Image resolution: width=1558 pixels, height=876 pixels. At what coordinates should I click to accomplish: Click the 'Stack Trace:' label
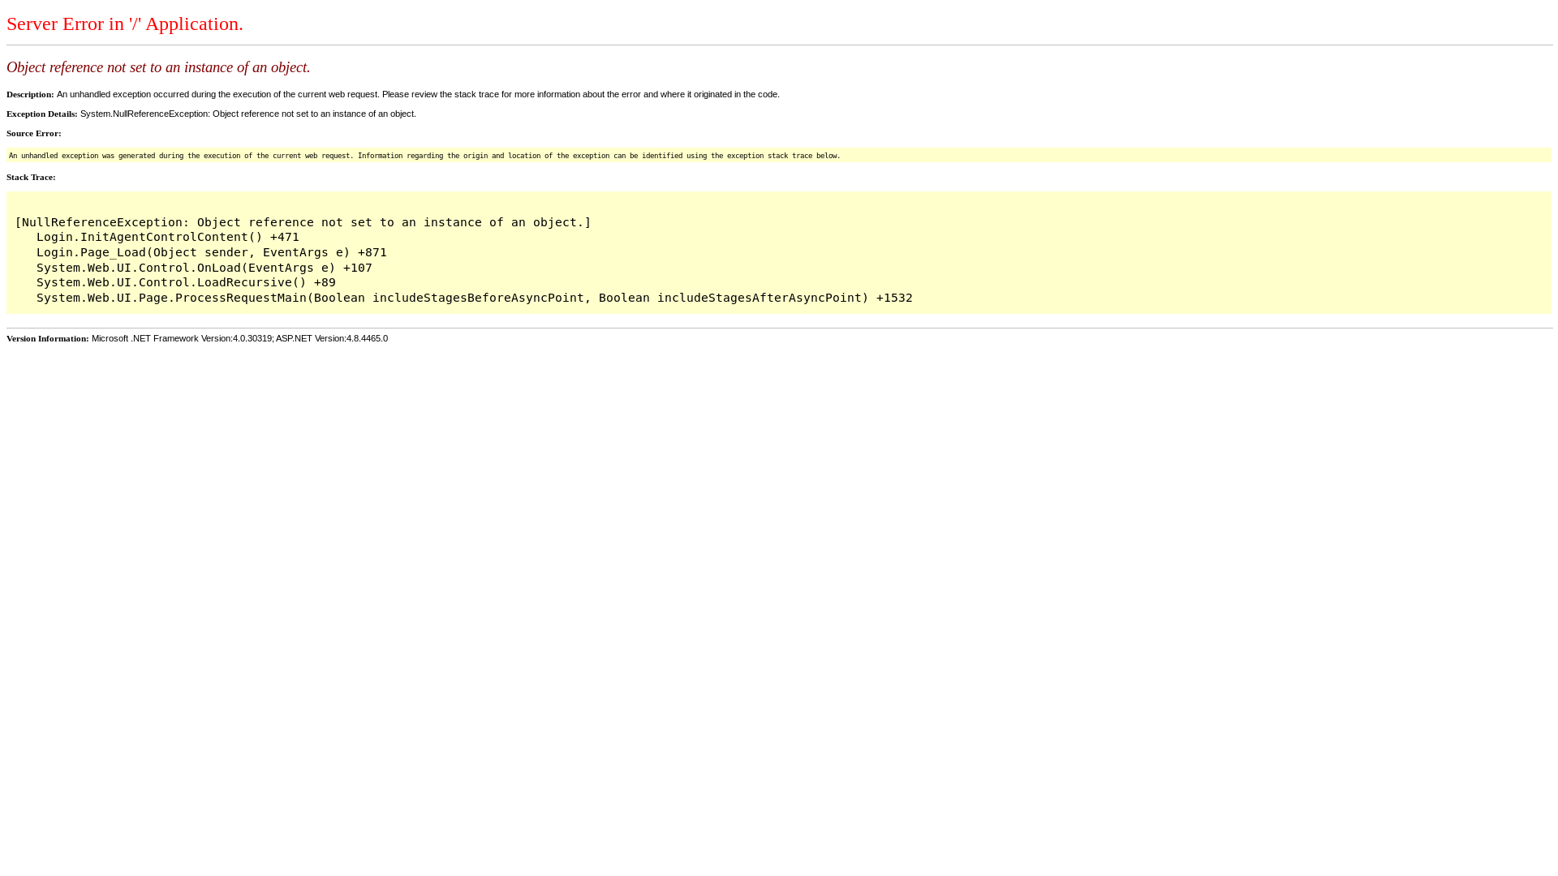31,177
